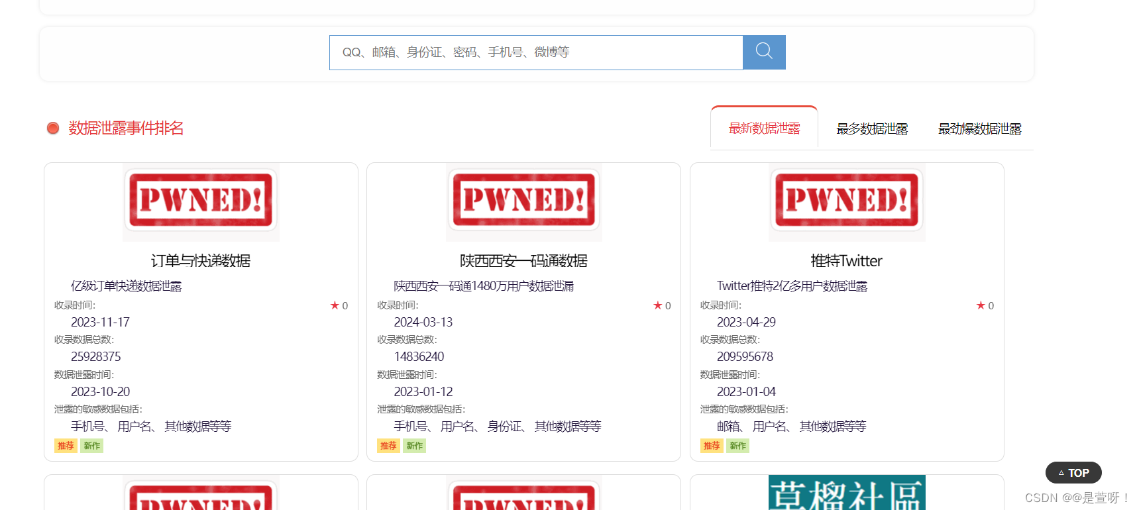This screenshot has height=510, width=1137.
Task: Open the 推特Twitter title link
Action: click(847, 260)
